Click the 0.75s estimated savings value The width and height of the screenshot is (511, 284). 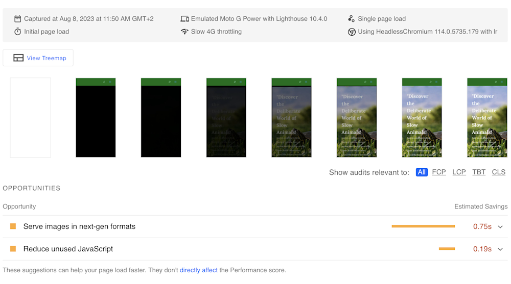point(482,226)
